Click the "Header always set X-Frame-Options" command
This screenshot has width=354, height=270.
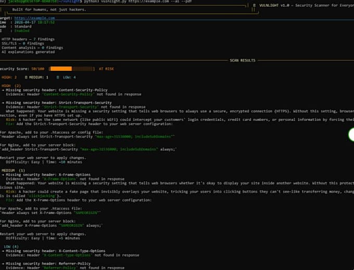point(50,213)
